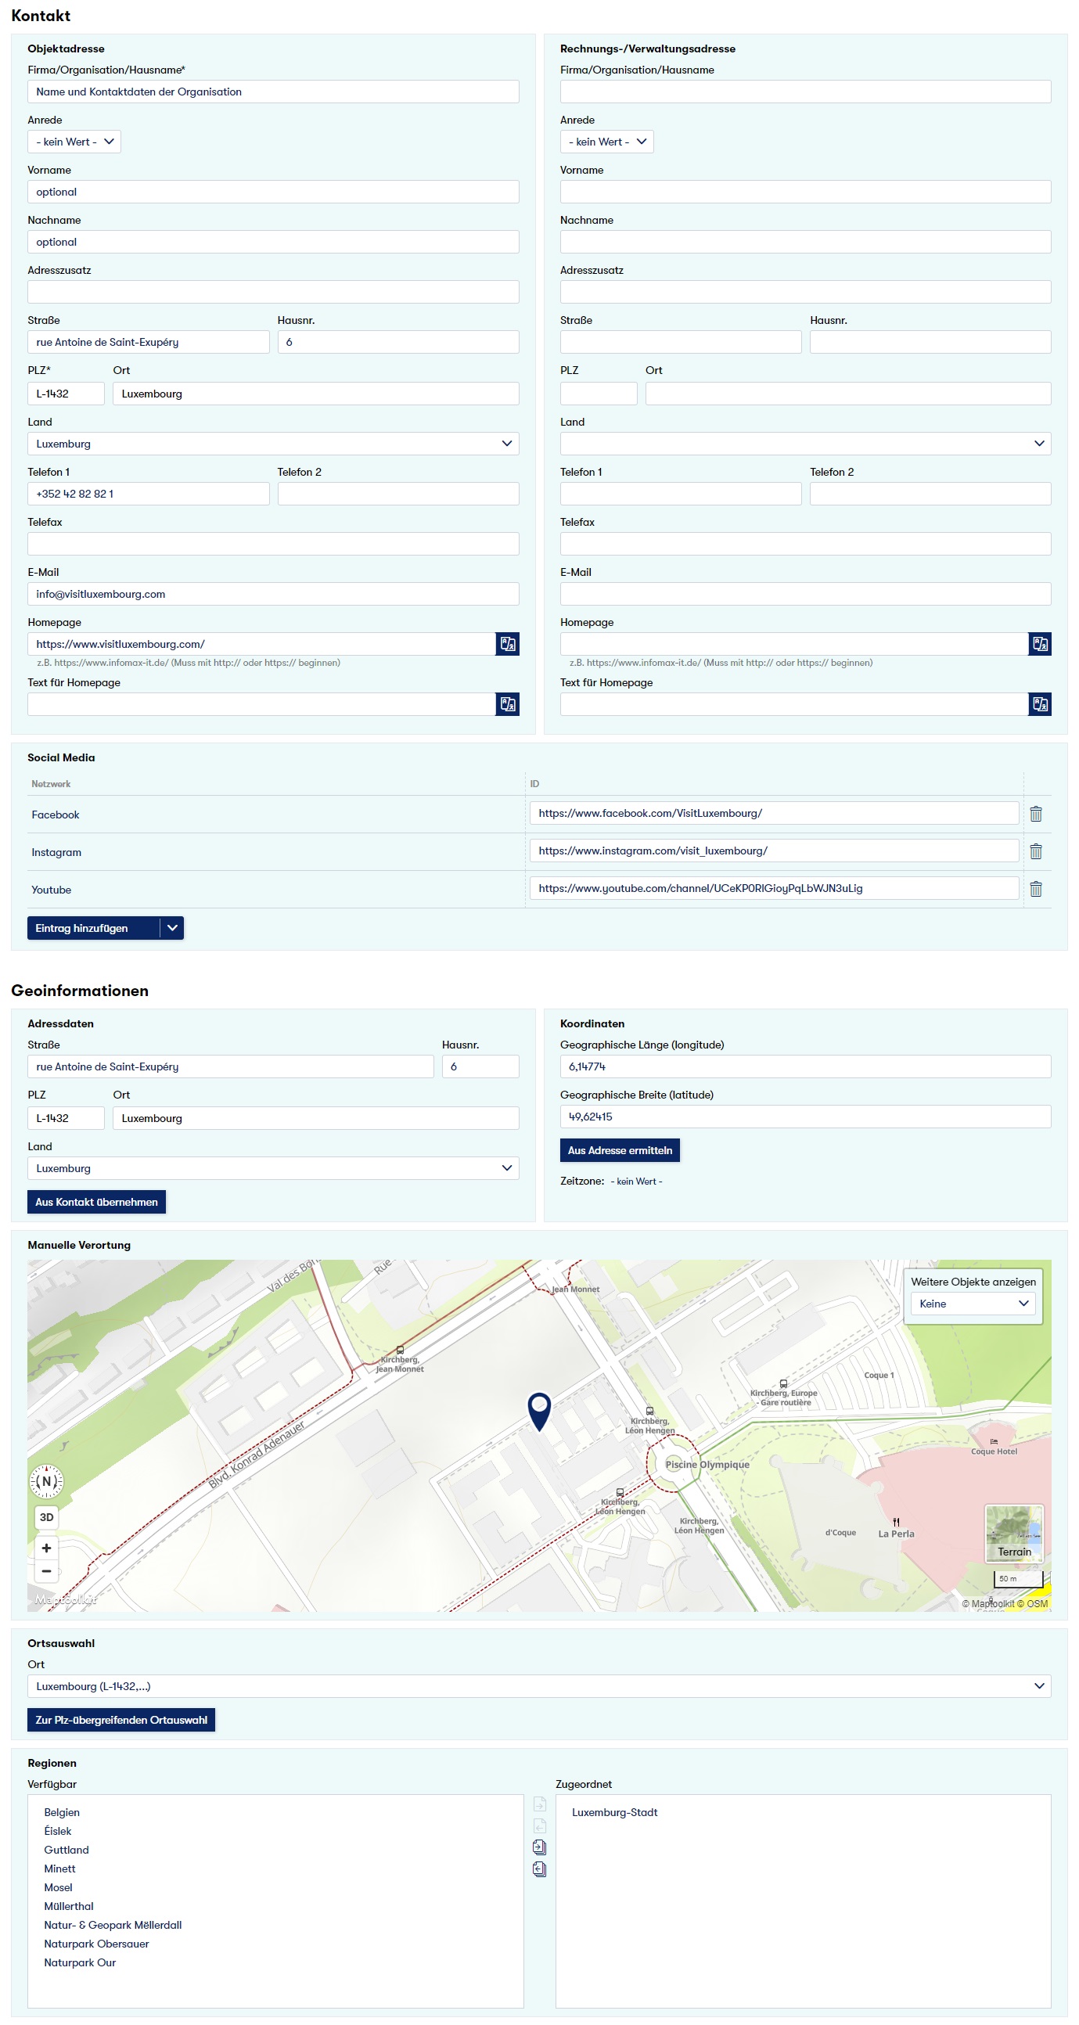Viewport: 1079px width, 2025px height.
Task: Select Minett in available regions
Action: coord(59,1869)
